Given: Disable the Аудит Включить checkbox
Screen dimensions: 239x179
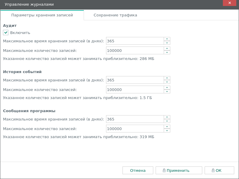Looking at the screenshot, I should pos(6,33).
